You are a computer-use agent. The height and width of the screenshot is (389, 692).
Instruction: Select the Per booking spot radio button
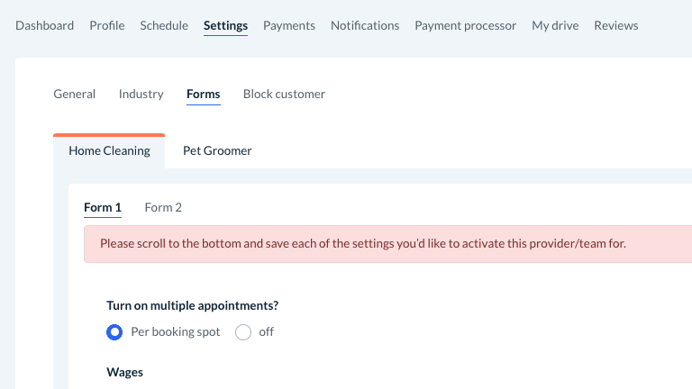click(114, 332)
